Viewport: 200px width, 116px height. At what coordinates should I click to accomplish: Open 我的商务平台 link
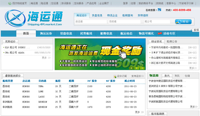click(146, 4)
